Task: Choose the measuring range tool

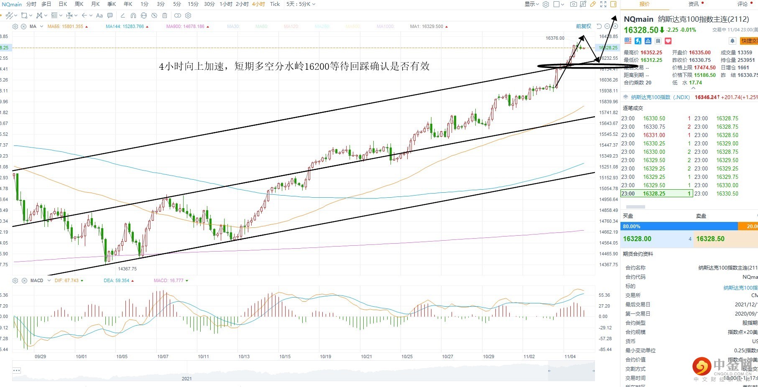Action: click(69, 15)
